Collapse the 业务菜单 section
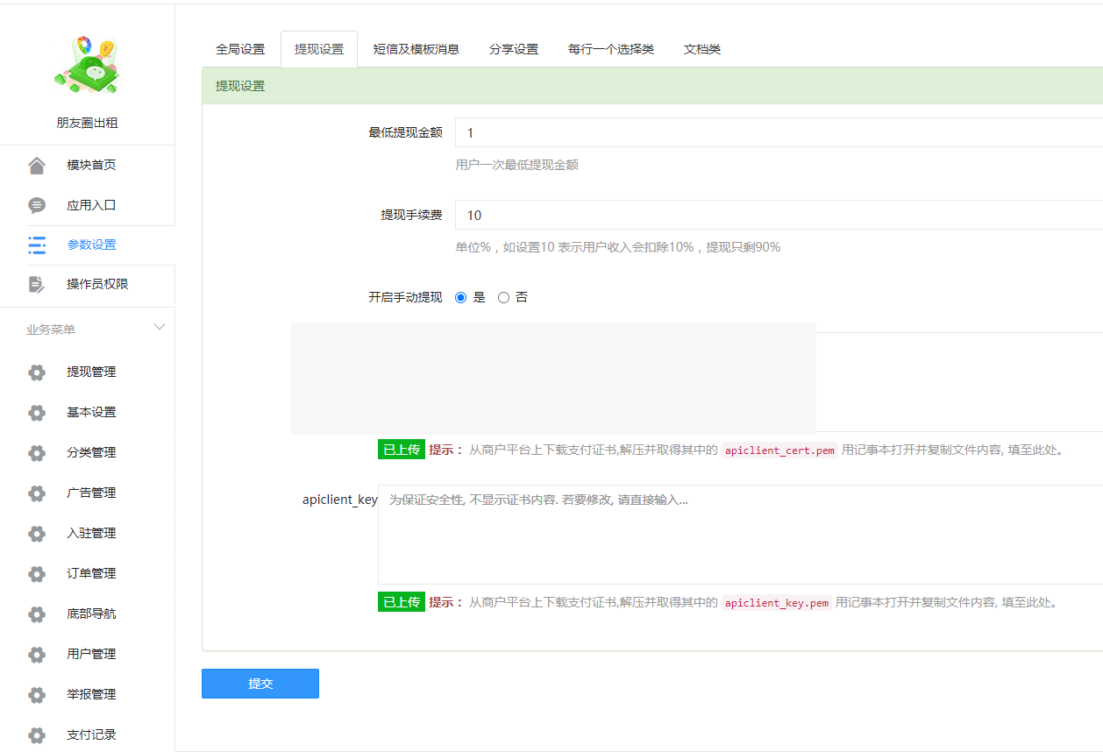Screen dimensions: 1103x752 (x=159, y=326)
